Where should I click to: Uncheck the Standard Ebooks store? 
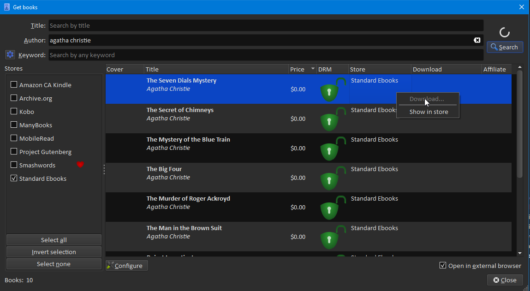(x=14, y=178)
